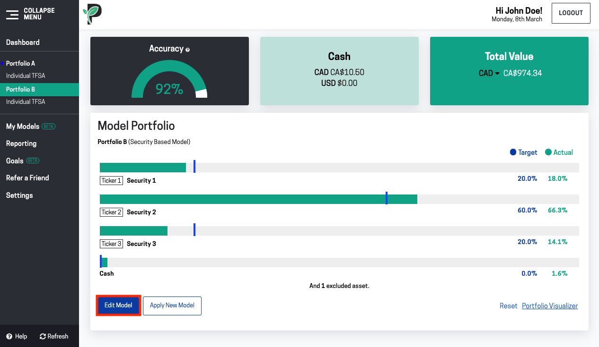This screenshot has height=347, width=599.
Task: Click the 0.0% cash target value
Action: 529,273
